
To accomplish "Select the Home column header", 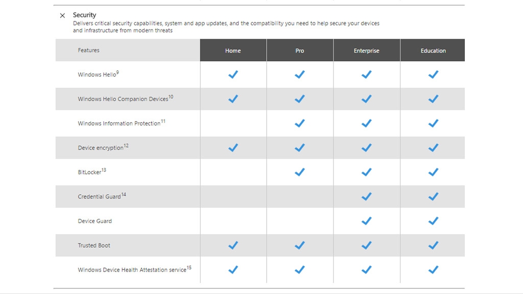I will tap(233, 50).
